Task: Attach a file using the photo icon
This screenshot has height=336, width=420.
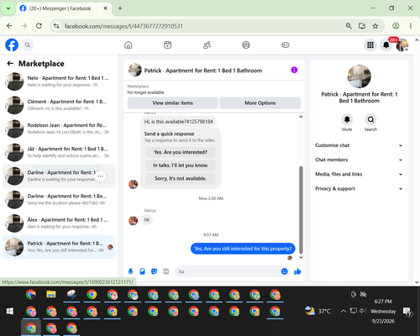Action: [x=142, y=271]
